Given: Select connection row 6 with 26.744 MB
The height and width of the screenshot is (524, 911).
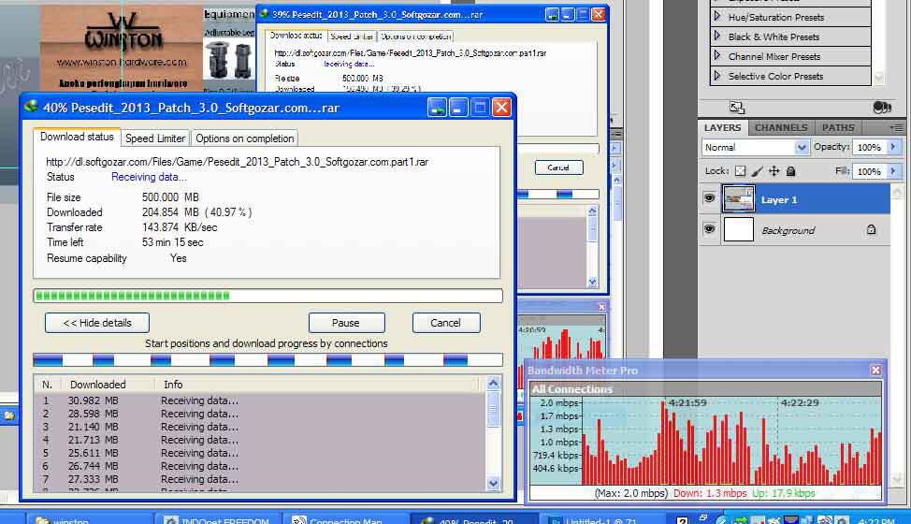Looking at the screenshot, I should [x=260, y=466].
